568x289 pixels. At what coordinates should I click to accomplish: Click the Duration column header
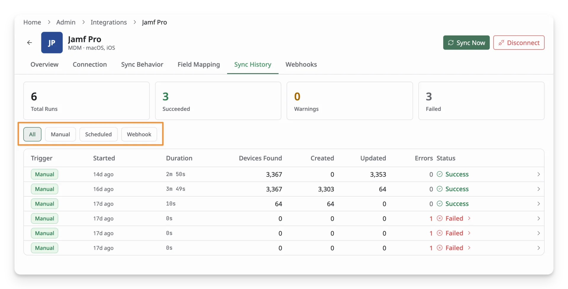pyautogui.click(x=179, y=158)
